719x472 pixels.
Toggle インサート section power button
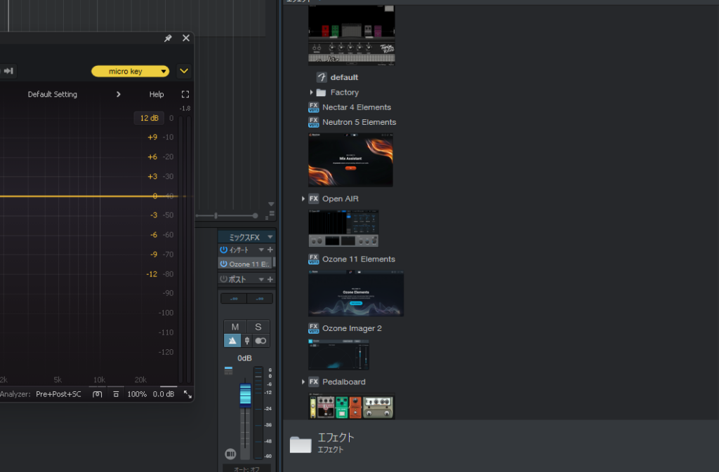223,250
